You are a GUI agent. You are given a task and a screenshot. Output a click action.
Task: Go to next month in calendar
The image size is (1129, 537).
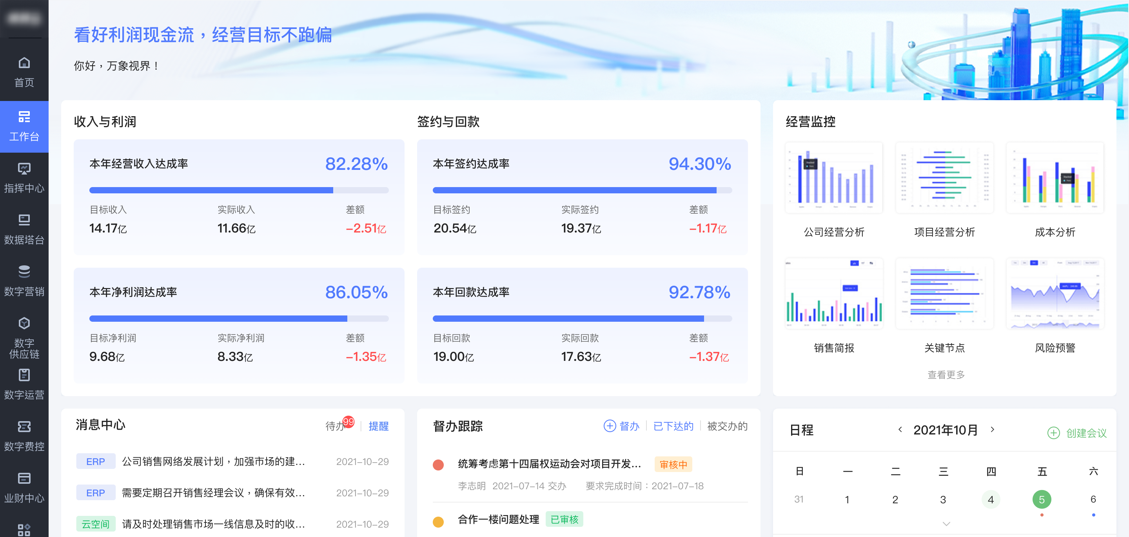click(992, 429)
